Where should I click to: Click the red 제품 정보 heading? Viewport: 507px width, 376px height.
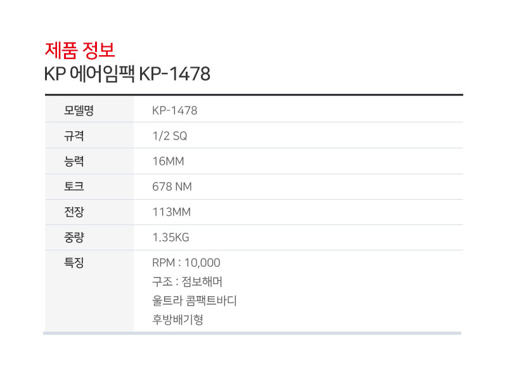coord(80,49)
